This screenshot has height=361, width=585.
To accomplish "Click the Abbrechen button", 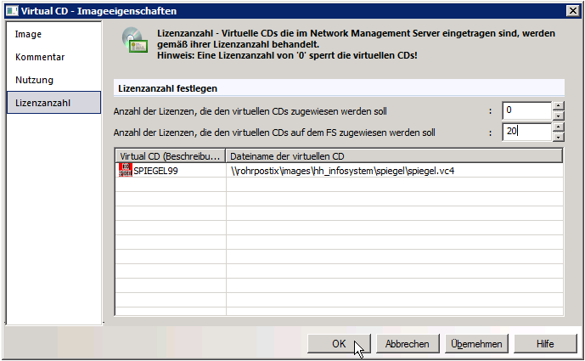I will pyautogui.click(x=408, y=343).
